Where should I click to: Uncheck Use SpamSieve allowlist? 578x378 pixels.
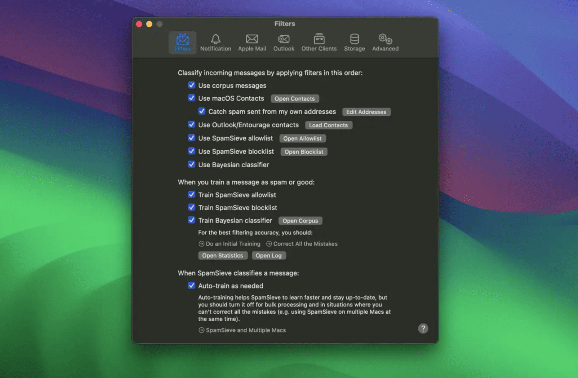tap(191, 138)
